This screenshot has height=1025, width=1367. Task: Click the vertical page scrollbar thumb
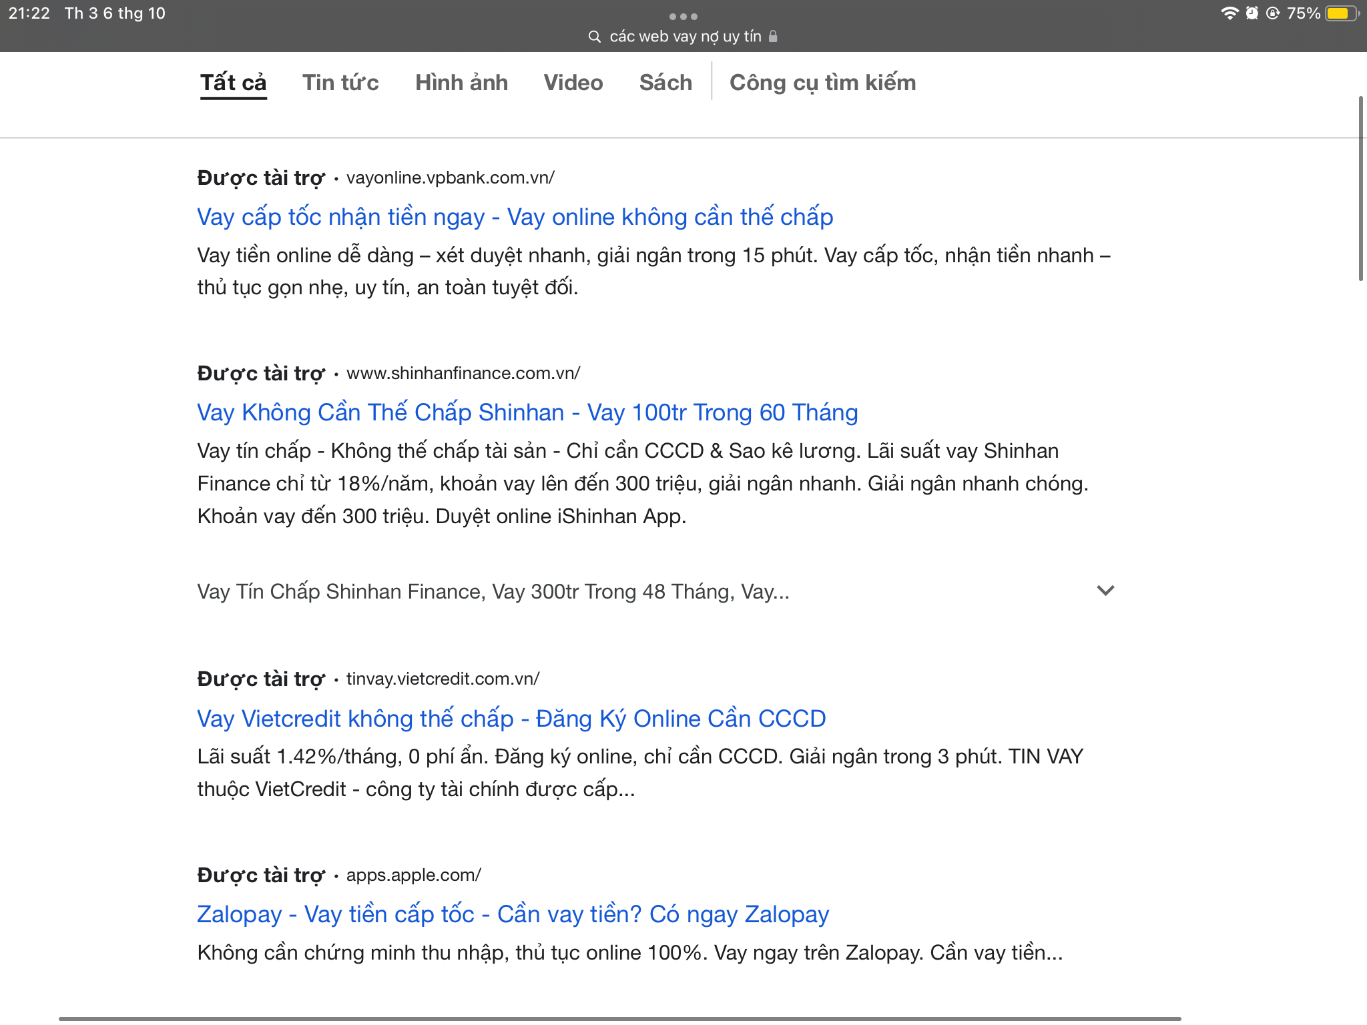[1362, 188]
